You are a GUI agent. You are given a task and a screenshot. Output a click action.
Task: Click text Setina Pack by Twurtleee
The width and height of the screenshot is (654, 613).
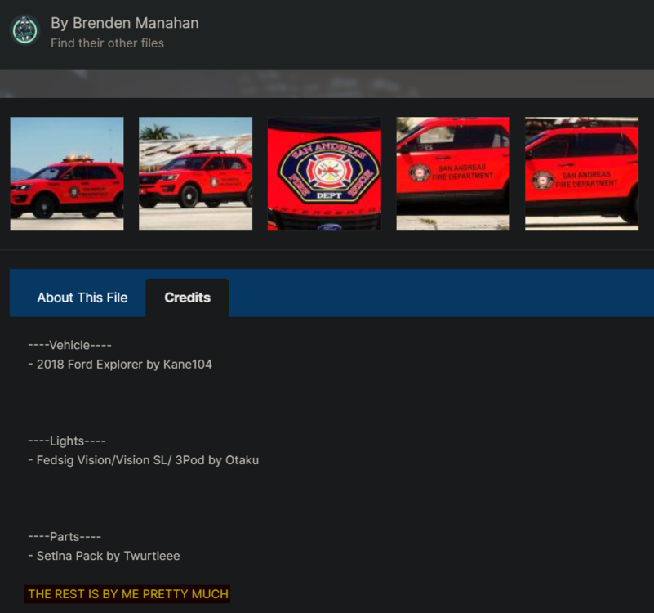105,556
